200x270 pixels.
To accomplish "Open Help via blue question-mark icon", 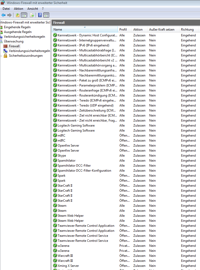I will point(40,15).
